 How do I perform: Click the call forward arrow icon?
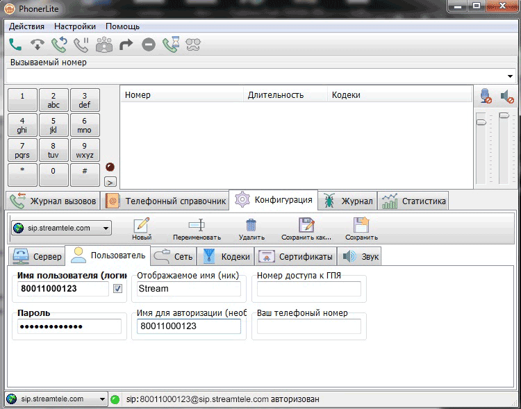point(126,45)
